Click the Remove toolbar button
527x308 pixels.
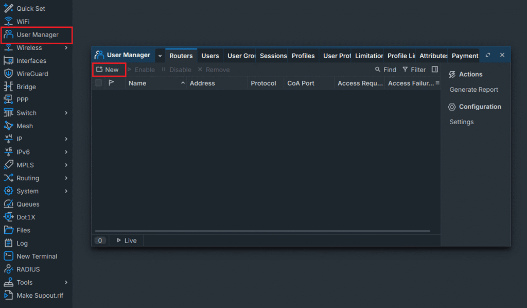[x=214, y=70]
